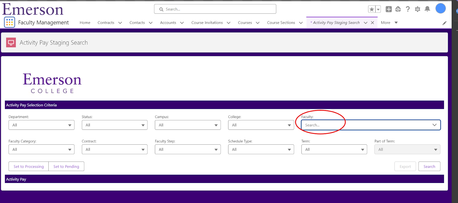Open the user profile avatar
Screen dimensions: 458x203
coord(441,9)
